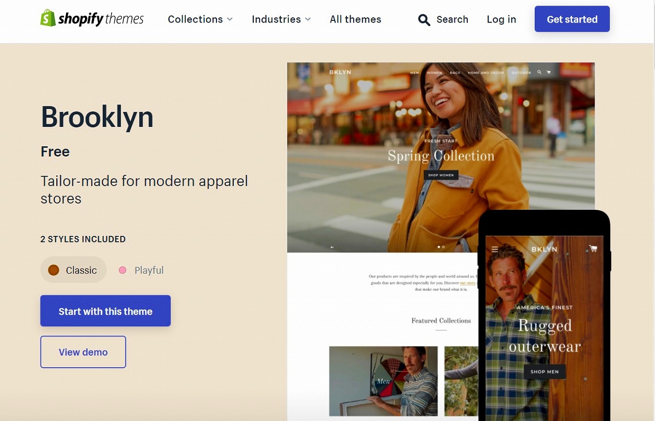Viewport: 655px width, 421px height.
Task: Expand the Industries dropdown menu
Action: pos(281,19)
